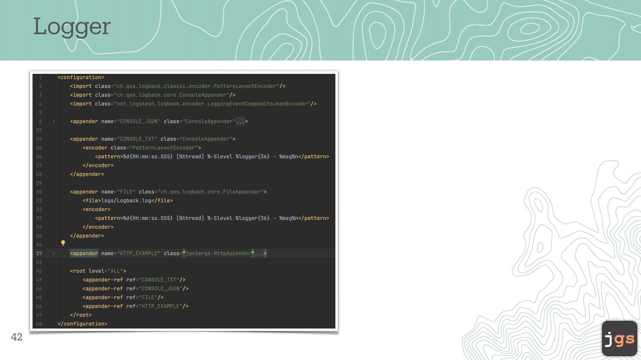This screenshot has height=360, width=641.
Task: Click the logs/Logback.log file path
Action: coord(126,201)
